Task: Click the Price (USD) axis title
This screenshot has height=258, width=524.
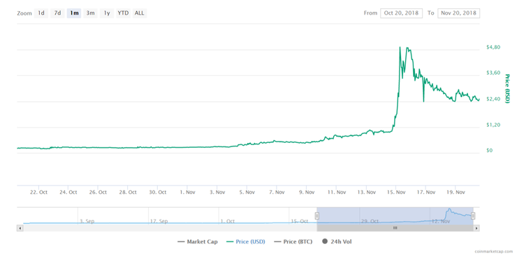Action: tap(507, 89)
